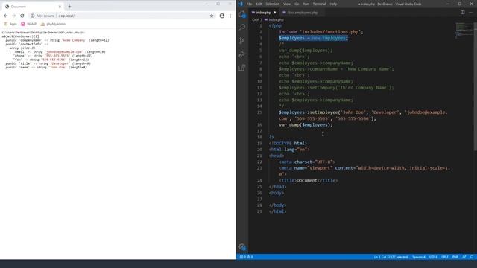Close the Document tab in Chrome
Screen dimensions: 477x268
pos(60,7)
